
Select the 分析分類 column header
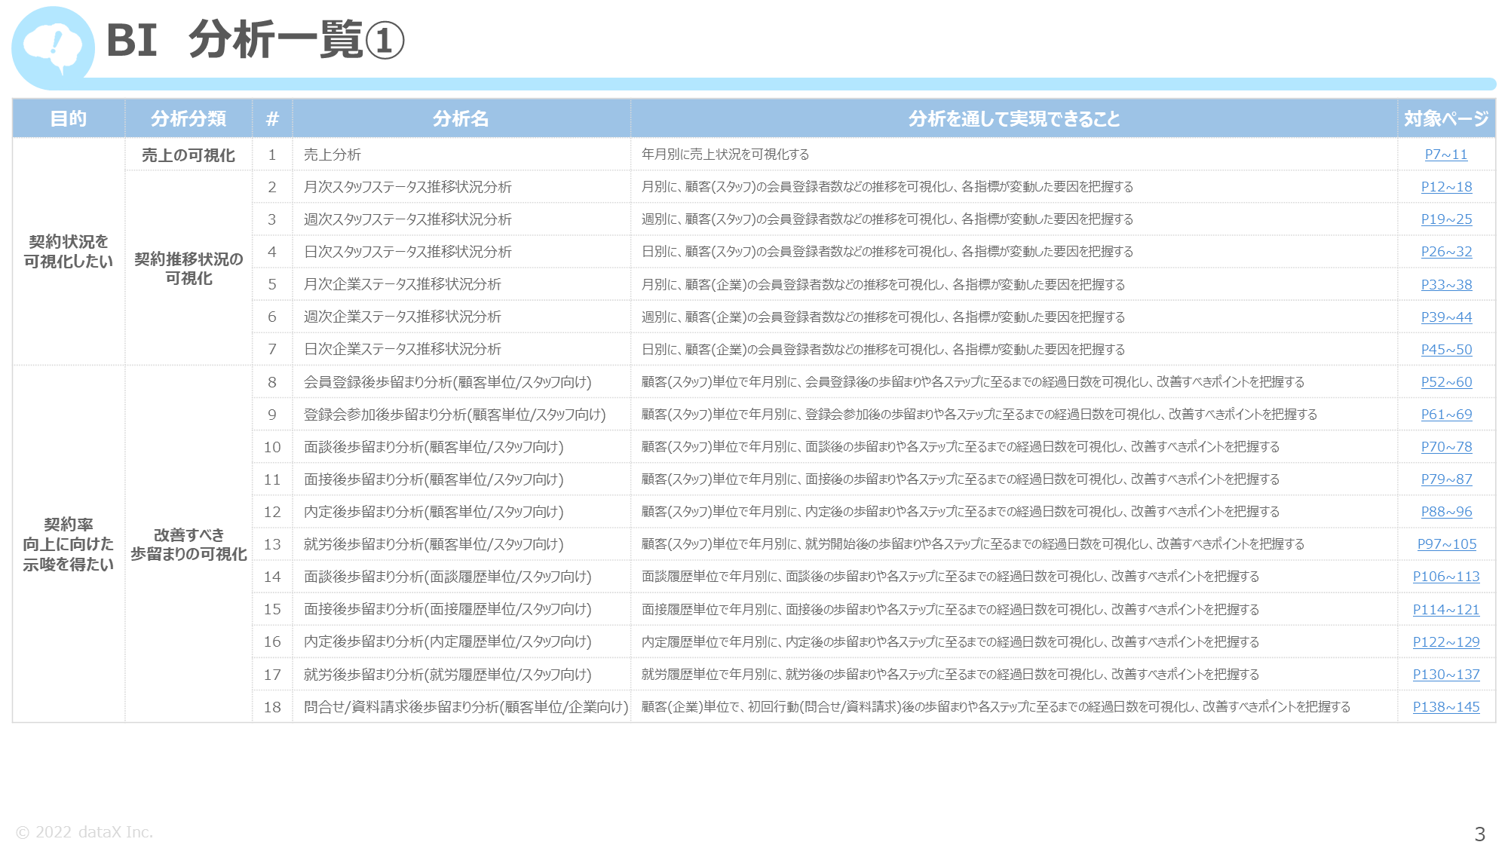coord(188,118)
